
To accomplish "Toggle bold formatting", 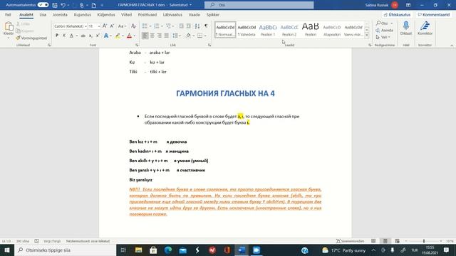I will (x=57, y=36).
